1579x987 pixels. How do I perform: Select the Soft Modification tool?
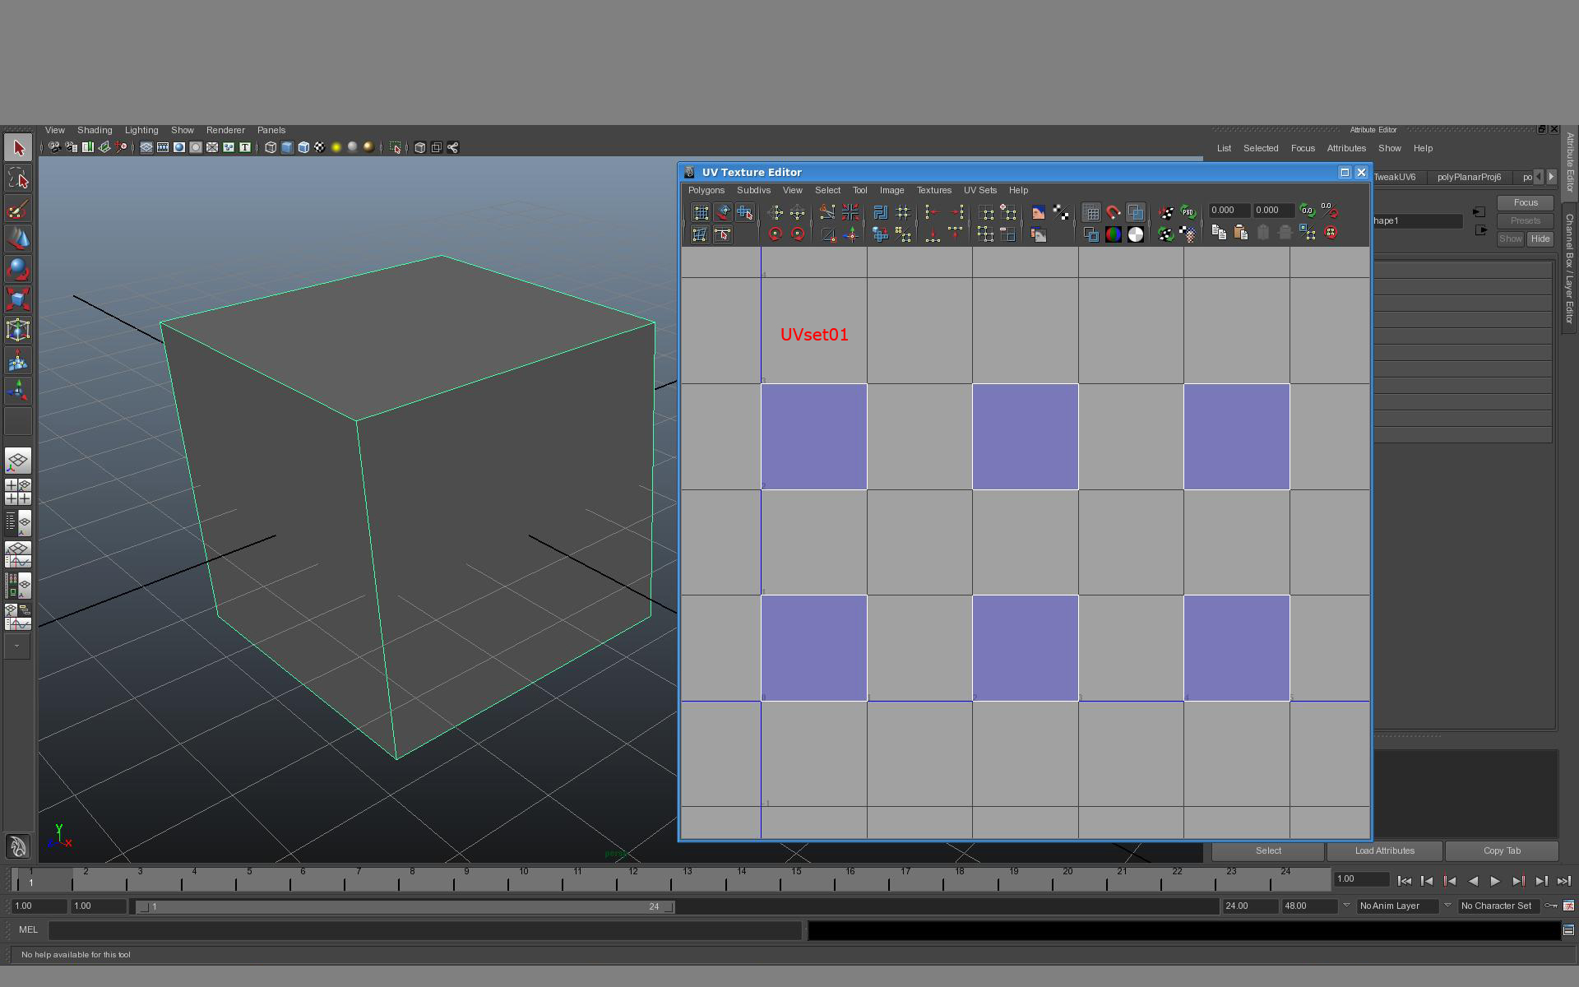(x=18, y=359)
